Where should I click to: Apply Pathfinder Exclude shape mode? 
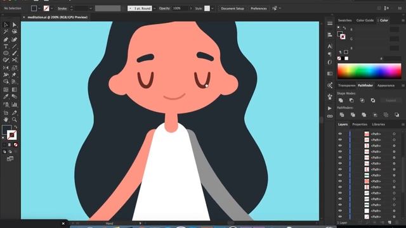coord(373,100)
